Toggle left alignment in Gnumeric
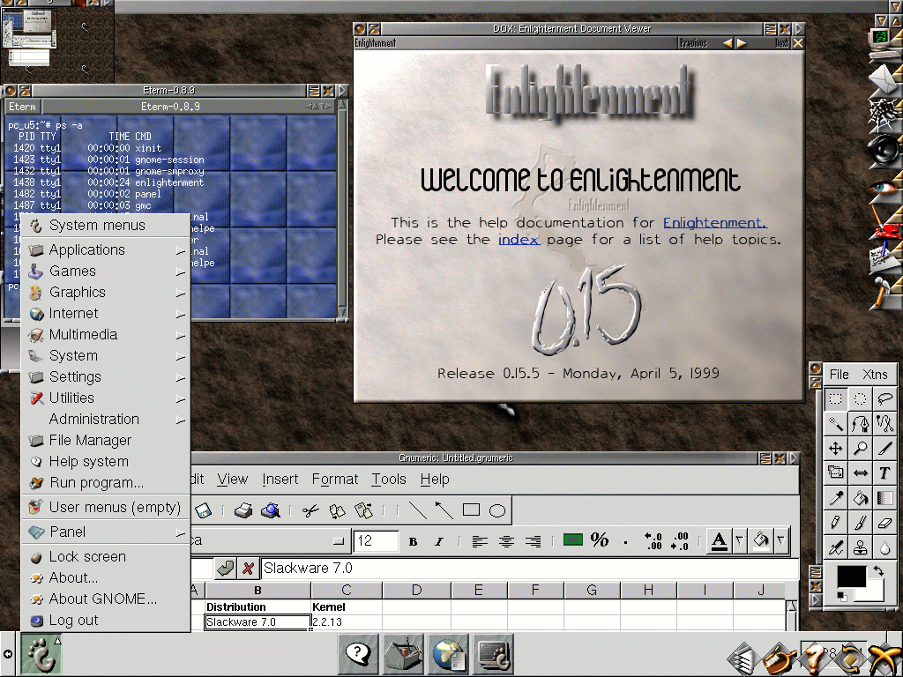Screen dimensions: 903x677 [479, 541]
